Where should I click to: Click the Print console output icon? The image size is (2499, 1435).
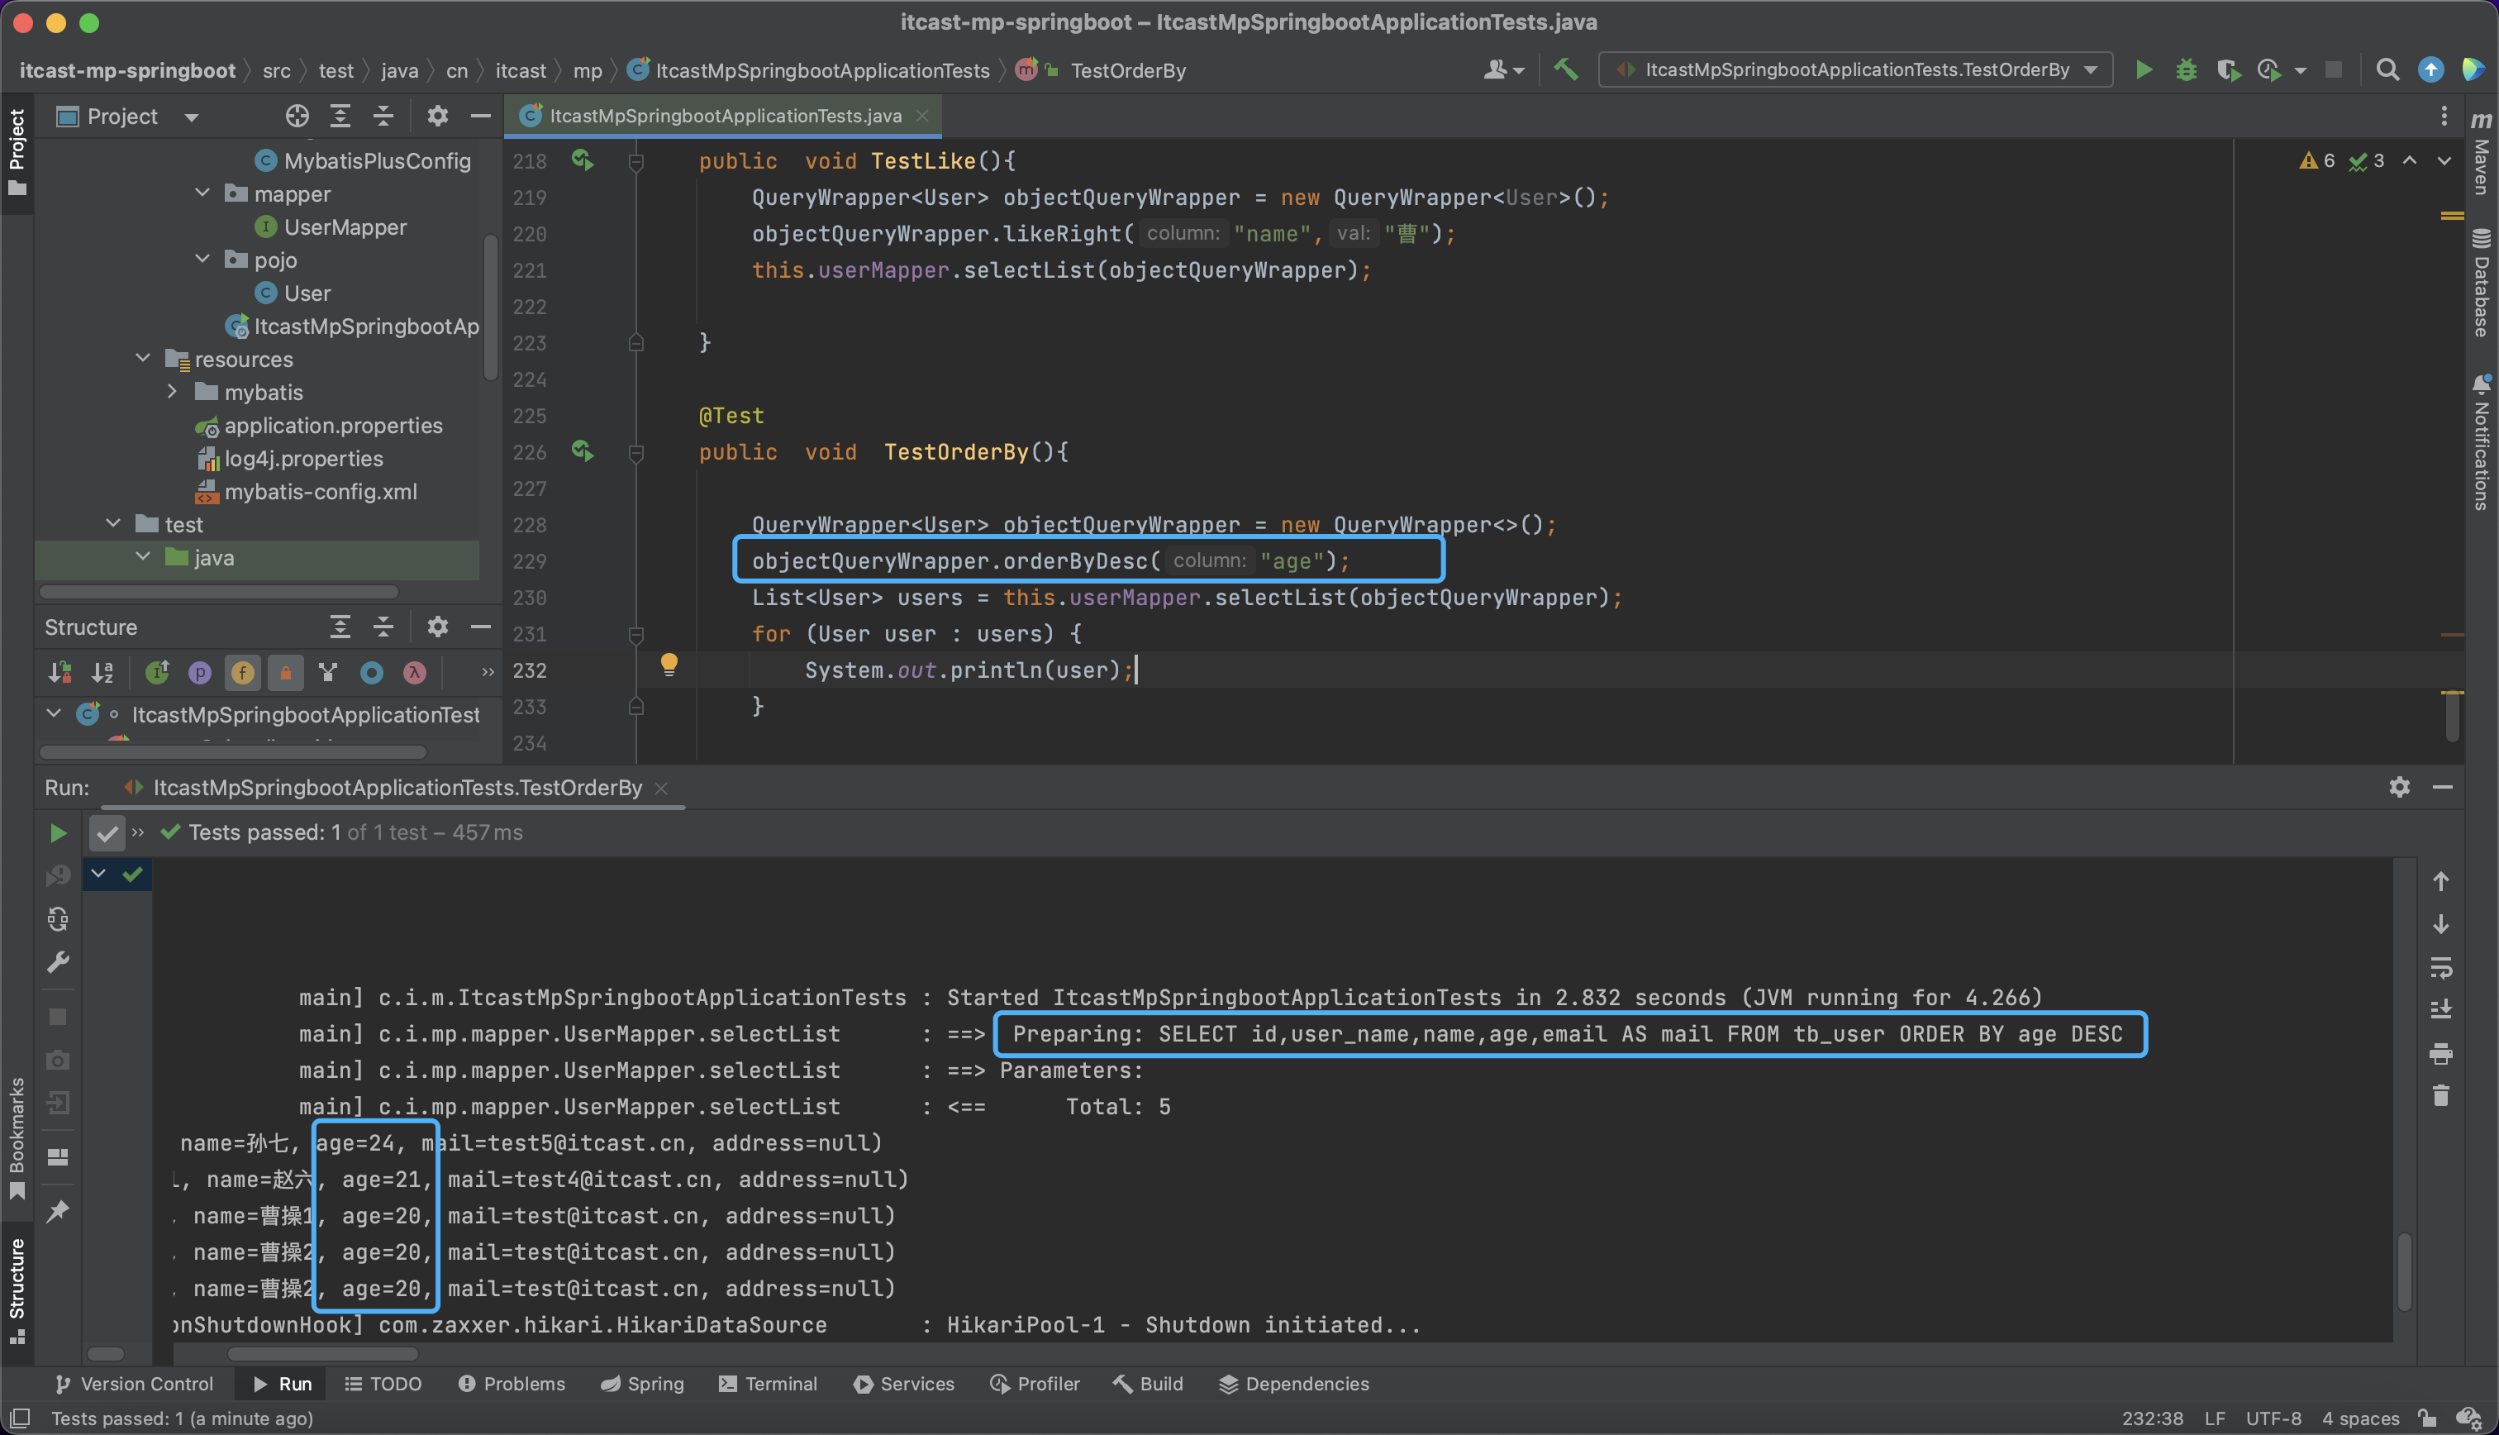pyautogui.click(x=2441, y=1054)
